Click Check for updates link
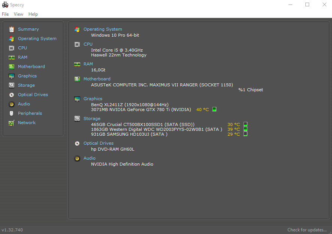The image size is (332, 234). [307, 230]
